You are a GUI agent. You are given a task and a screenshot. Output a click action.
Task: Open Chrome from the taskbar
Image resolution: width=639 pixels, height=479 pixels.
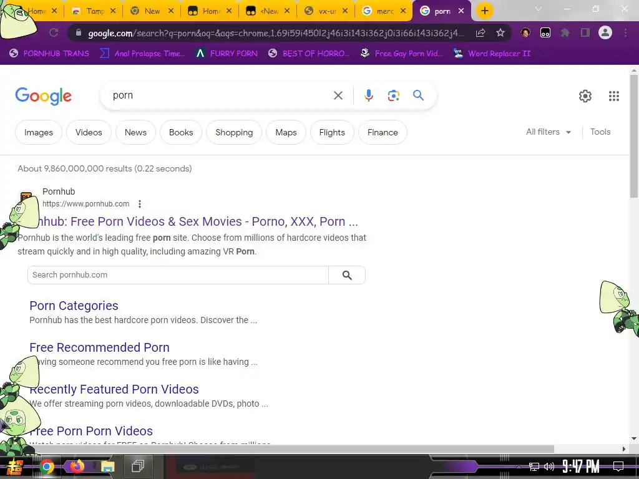(46, 467)
